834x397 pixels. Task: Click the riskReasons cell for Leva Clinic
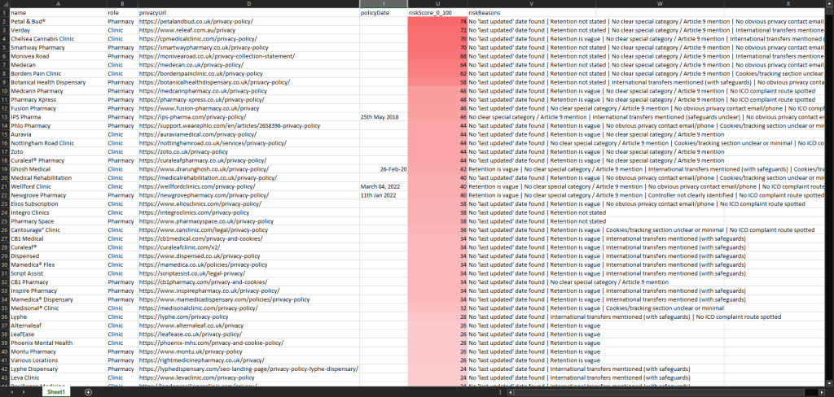531,377
